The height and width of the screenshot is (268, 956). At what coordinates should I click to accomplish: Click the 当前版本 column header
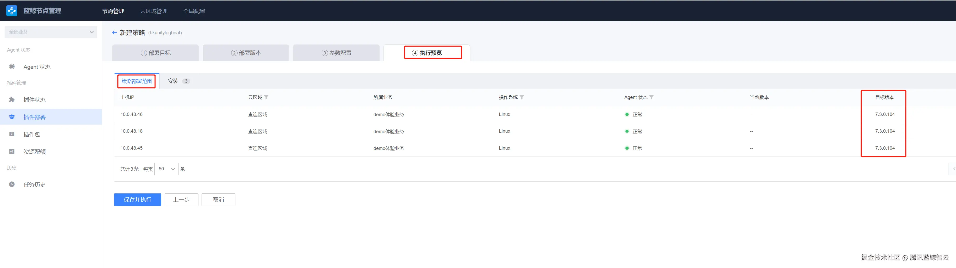click(x=759, y=97)
